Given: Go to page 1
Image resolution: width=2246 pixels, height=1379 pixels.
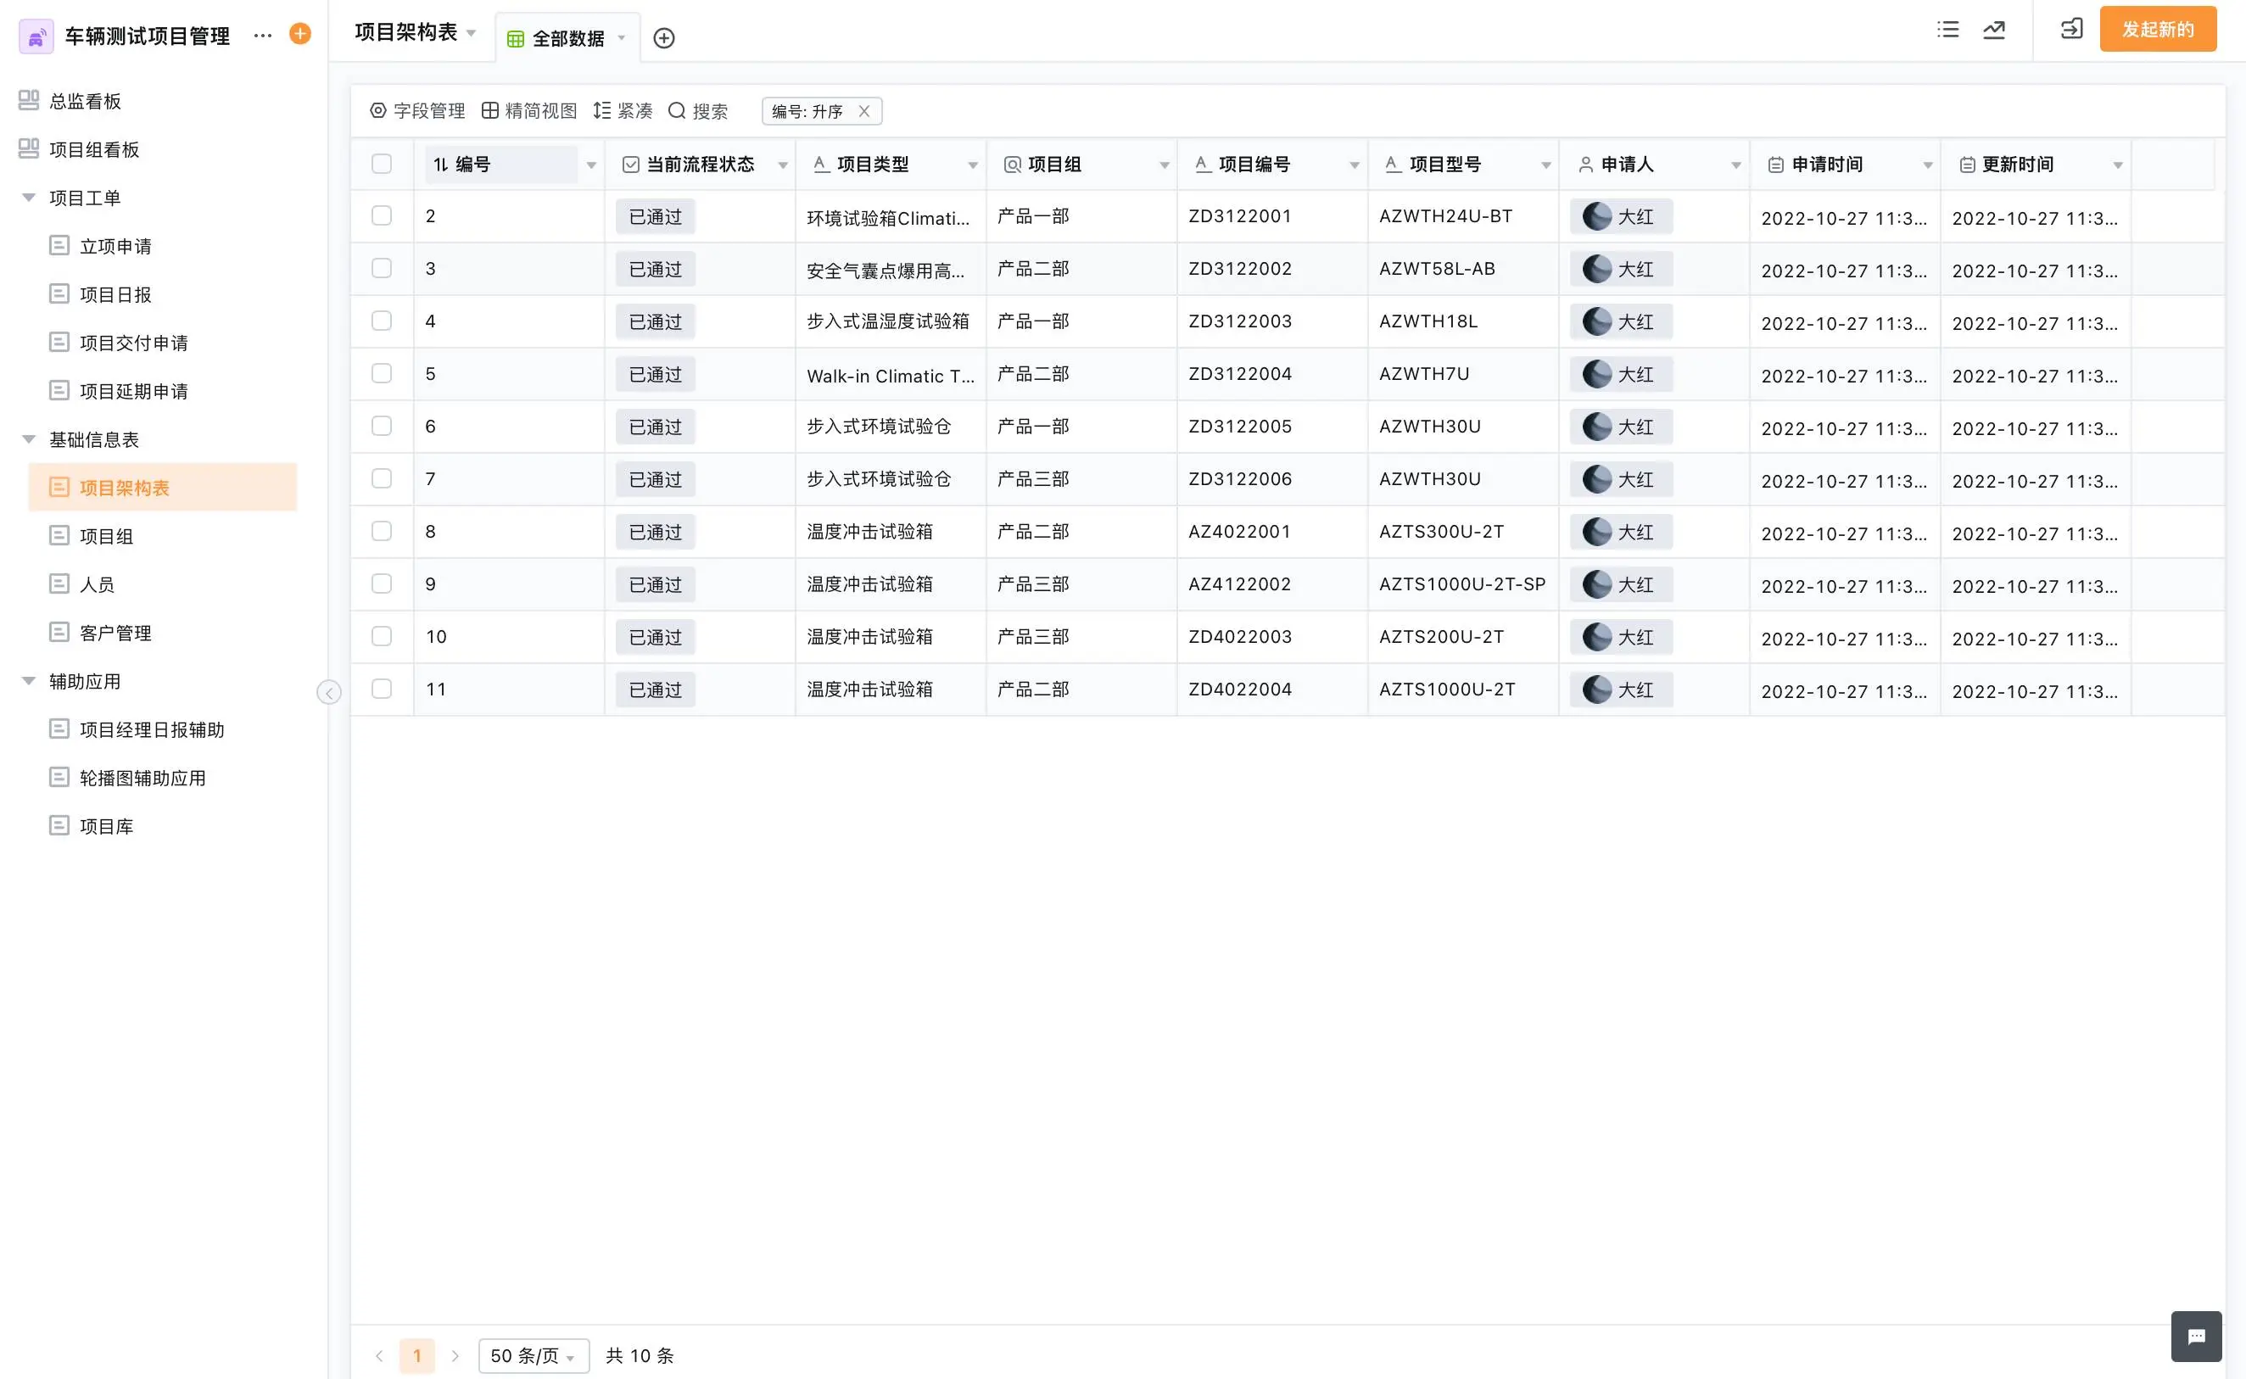Looking at the screenshot, I should tap(416, 1355).
